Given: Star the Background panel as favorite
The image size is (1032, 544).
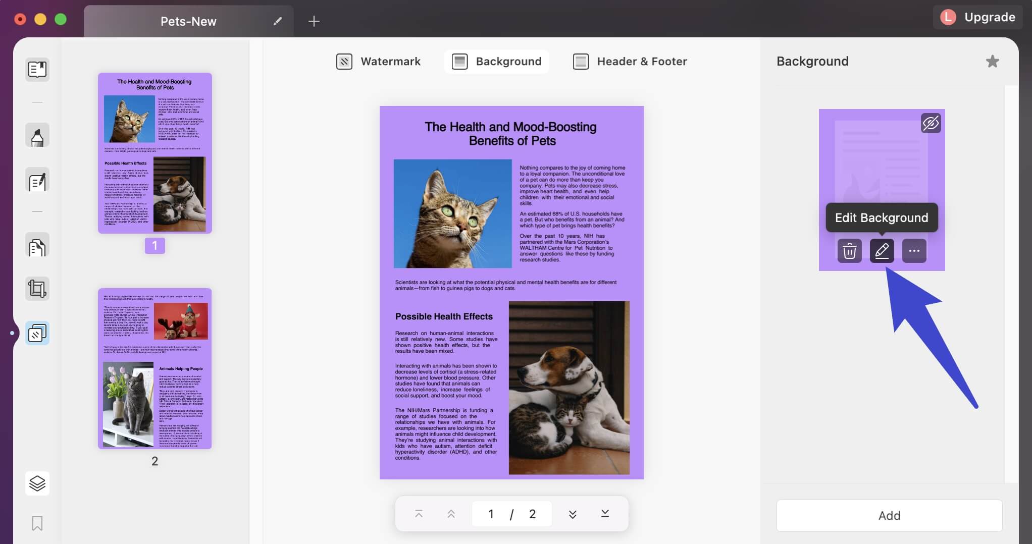Looking at the screenshot, I should click(993, 61).
